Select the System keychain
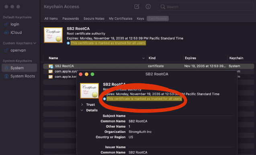 click(x=19, y=68)
